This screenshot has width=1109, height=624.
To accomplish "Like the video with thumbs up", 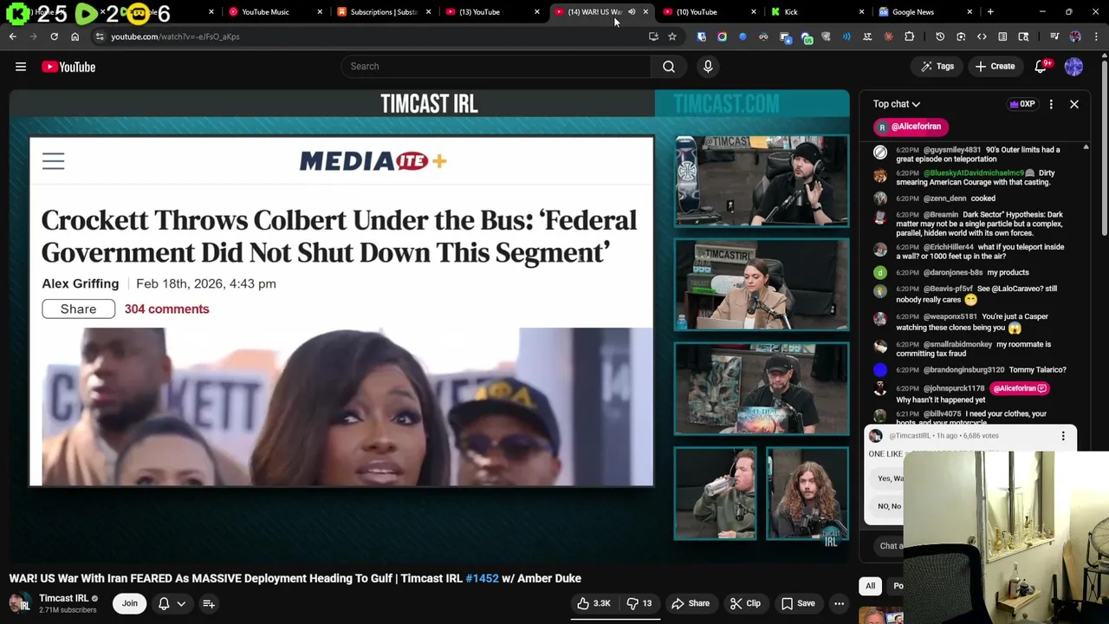I will point(595,603).
